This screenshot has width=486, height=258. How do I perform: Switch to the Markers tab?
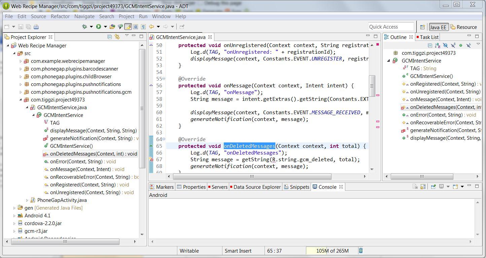(x=162, y=187)
